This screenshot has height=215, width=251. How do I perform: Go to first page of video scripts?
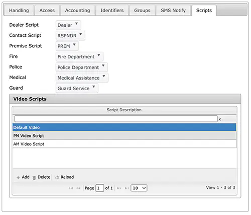(71, 188)
